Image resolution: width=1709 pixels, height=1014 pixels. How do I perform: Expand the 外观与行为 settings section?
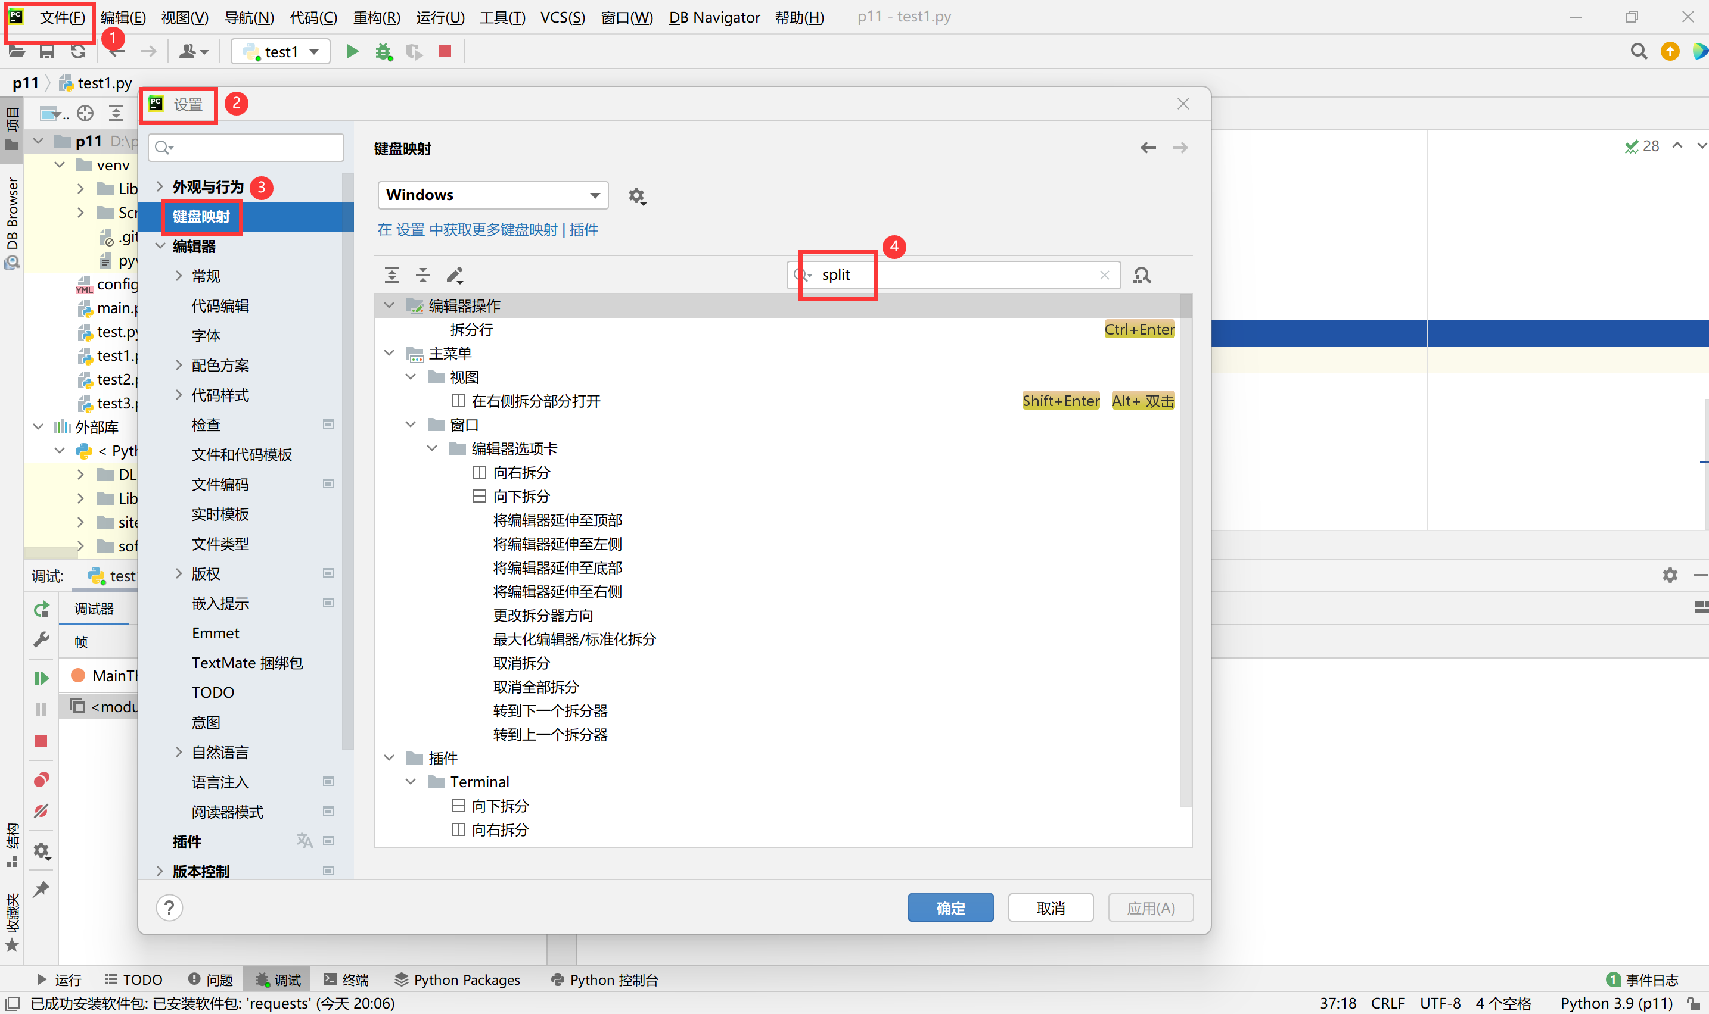click(159, 186)
